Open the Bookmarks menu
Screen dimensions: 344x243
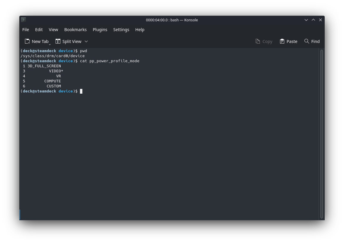76,30
